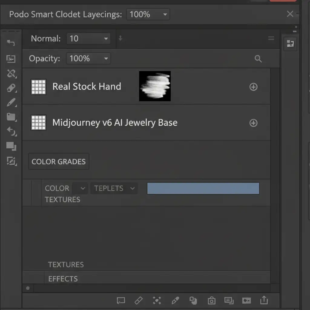
Task: Click plus circle on Real Stock Hand layer
Action: tap(253, 87)
